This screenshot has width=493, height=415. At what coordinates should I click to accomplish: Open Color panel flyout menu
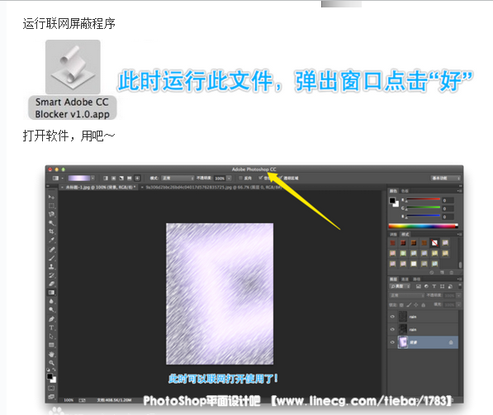point(459,191)
